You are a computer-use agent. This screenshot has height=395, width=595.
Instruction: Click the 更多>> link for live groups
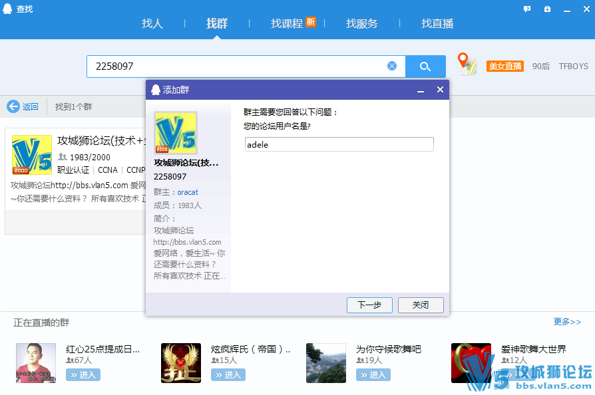(x=567, y=322)
